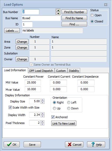The image size is (112, 151).
Task: Switch to the Load Information tab
Action: [15, 70]
